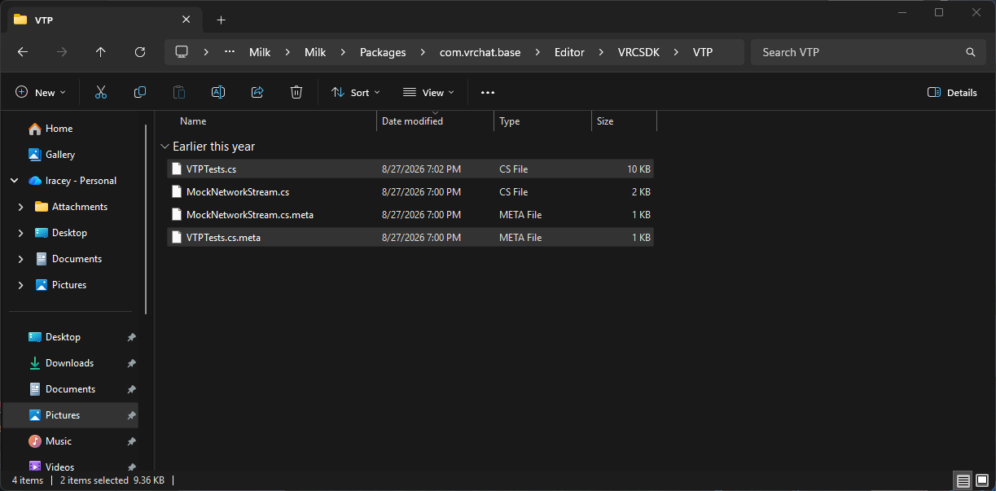The height and width of the screenshot is (491, 996).
Task: Click the Rename icon in toolbar
Action: [218, 93]
